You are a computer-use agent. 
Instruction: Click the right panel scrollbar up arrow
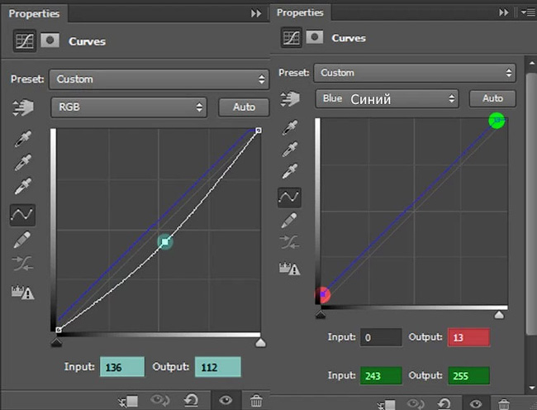pyautogui.click(x=531, y=63)
